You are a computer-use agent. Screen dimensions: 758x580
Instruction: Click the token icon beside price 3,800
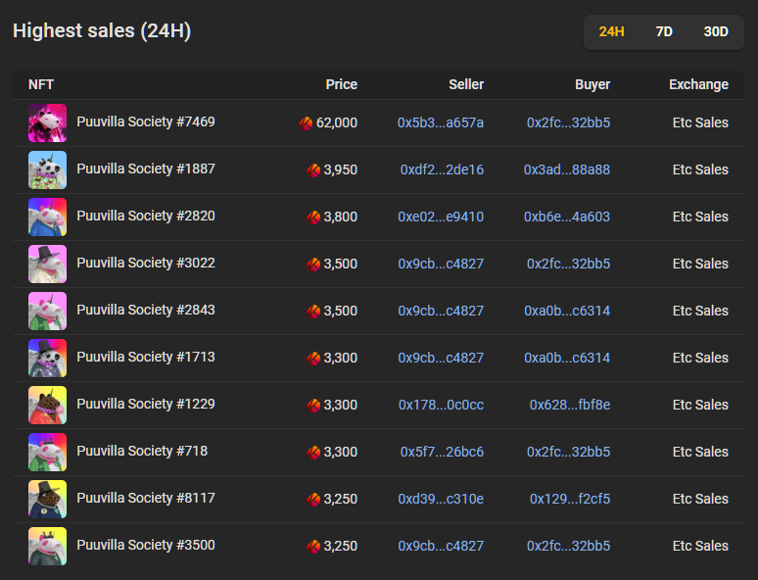[x=313, y=217]
